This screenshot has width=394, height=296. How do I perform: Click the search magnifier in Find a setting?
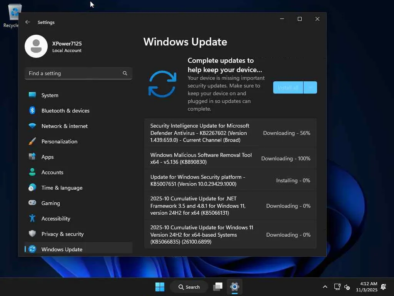125,73
